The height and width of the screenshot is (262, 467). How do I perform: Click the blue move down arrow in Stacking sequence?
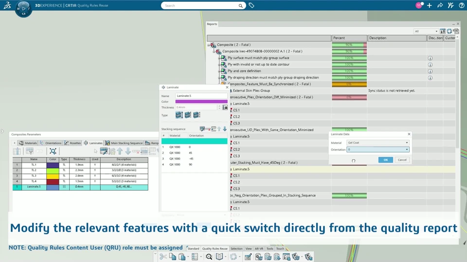point(225,129)
